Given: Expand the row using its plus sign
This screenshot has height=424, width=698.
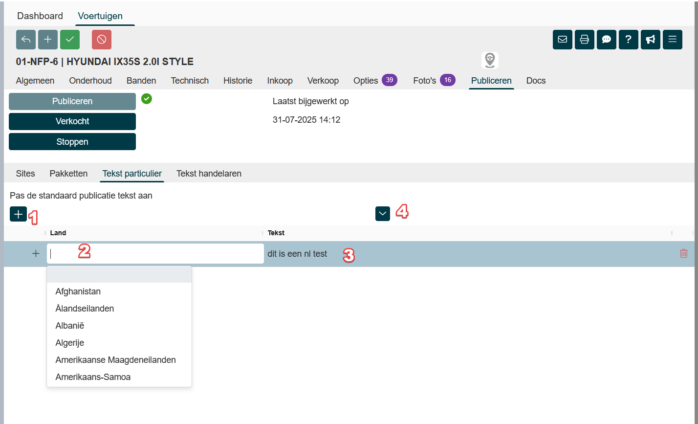Looking at the screenshot, I should pyautogui.click(x=36, y=254).
